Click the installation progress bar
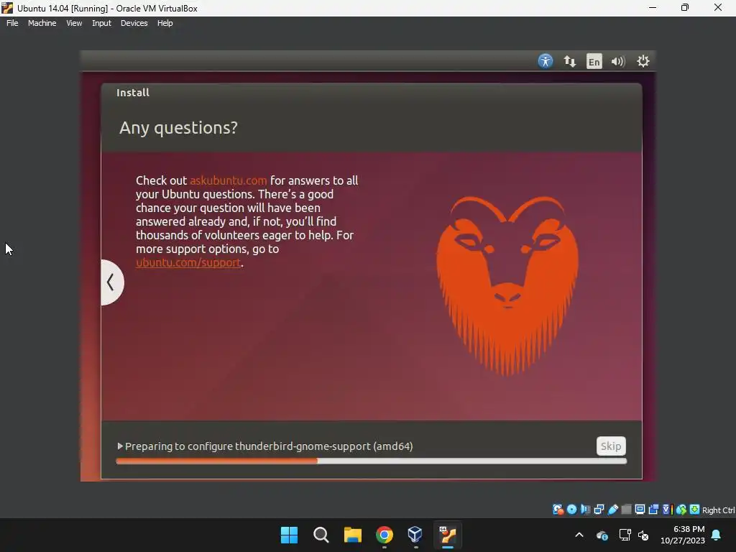The image size is (736, 552). point(372,461)
